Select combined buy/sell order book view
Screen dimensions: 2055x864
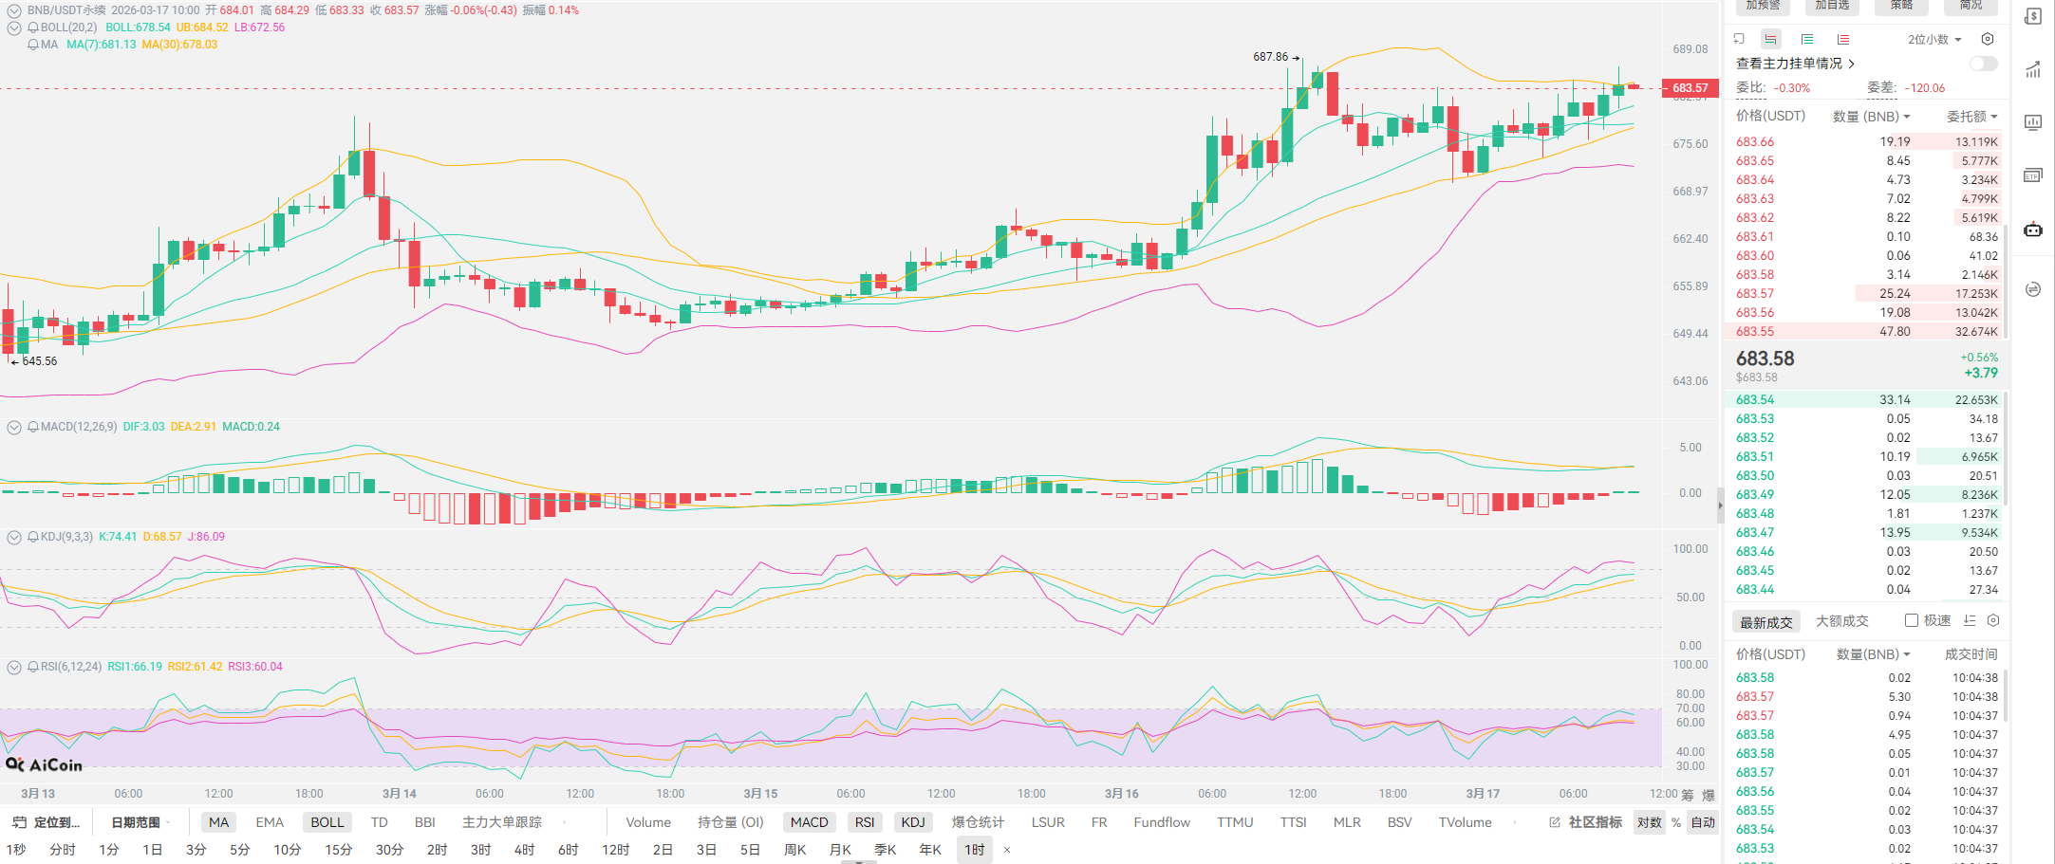[x=1771, y=39]
